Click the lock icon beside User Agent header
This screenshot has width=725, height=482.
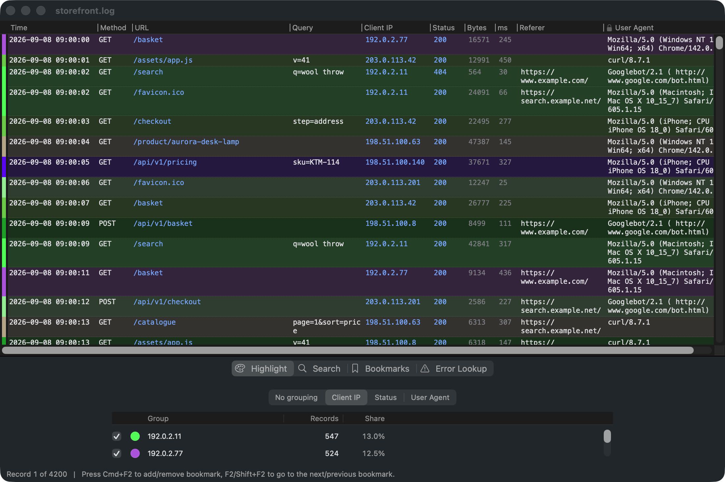tap(609, 28)
